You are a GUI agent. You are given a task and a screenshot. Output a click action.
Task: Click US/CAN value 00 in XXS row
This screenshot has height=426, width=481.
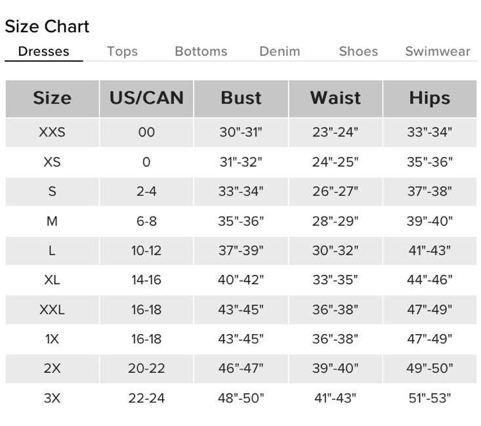[x=146, y=133]
